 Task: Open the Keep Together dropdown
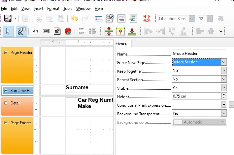(224, 71)
